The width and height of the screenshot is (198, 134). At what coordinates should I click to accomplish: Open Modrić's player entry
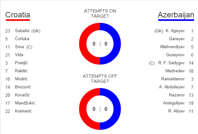point(21,79)
